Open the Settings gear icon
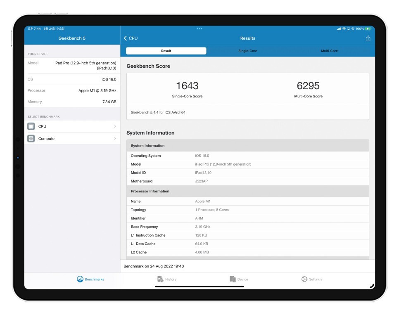This screenshot has width=399, height=315. point(304,279)
